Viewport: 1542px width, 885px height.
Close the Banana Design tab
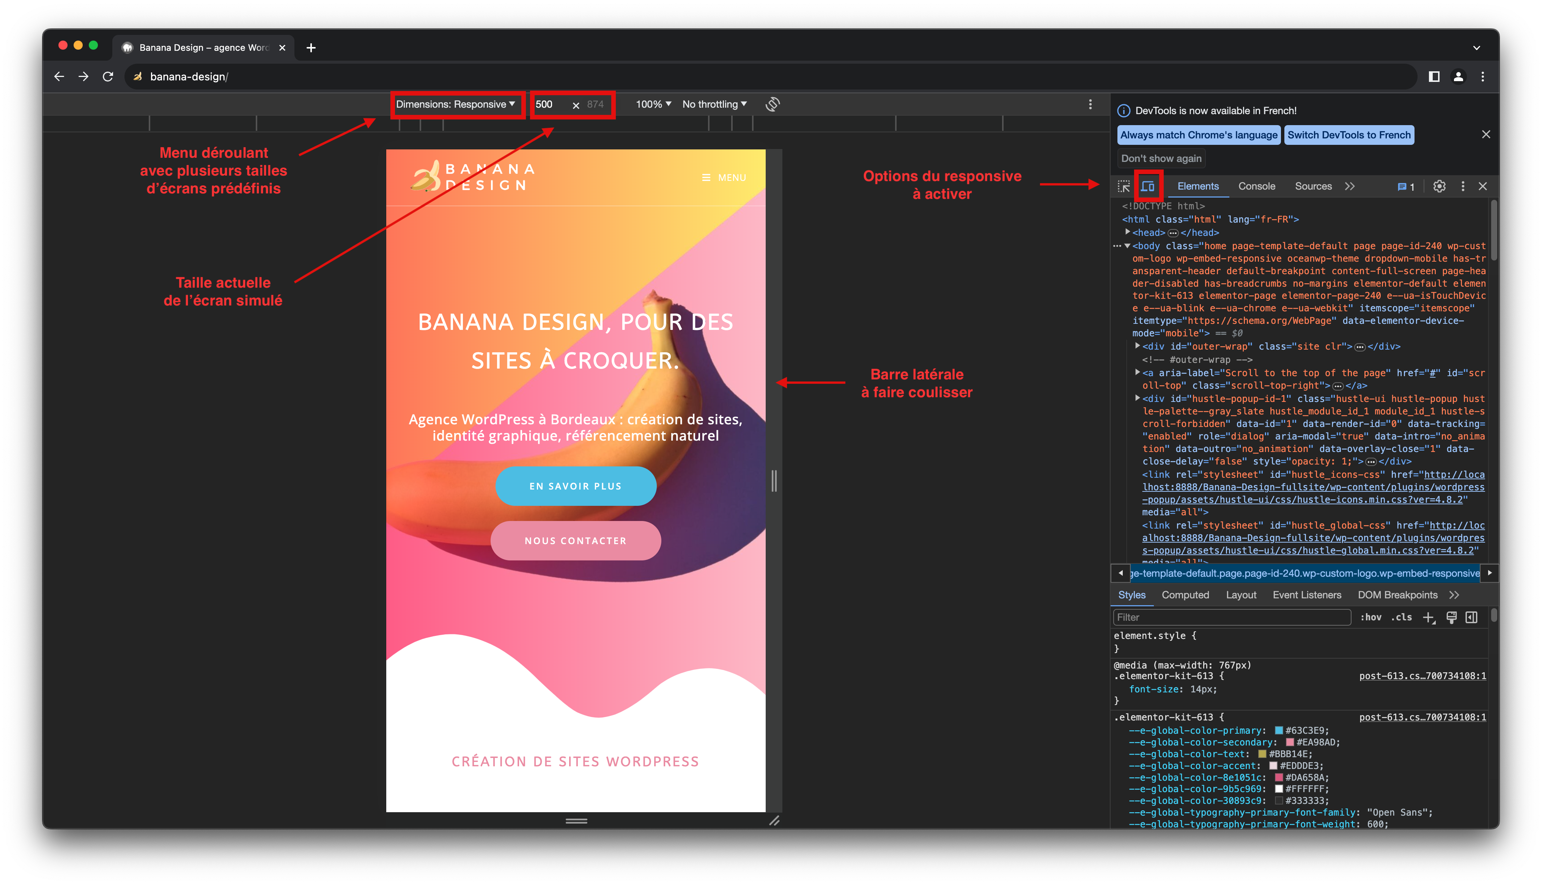282,47
